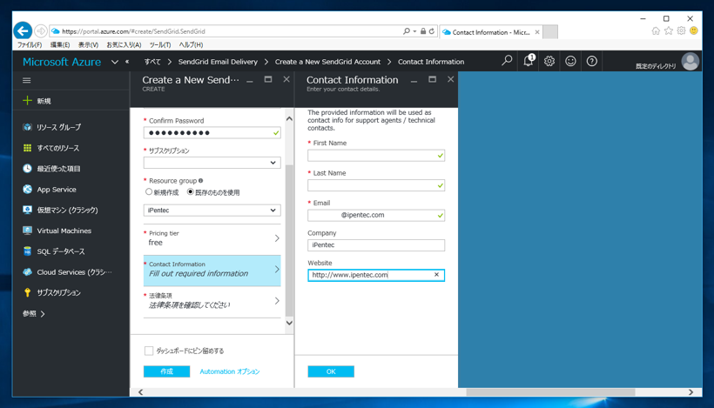Click the Resource group info icon
The image size is (714, 408).
[201, 181]
